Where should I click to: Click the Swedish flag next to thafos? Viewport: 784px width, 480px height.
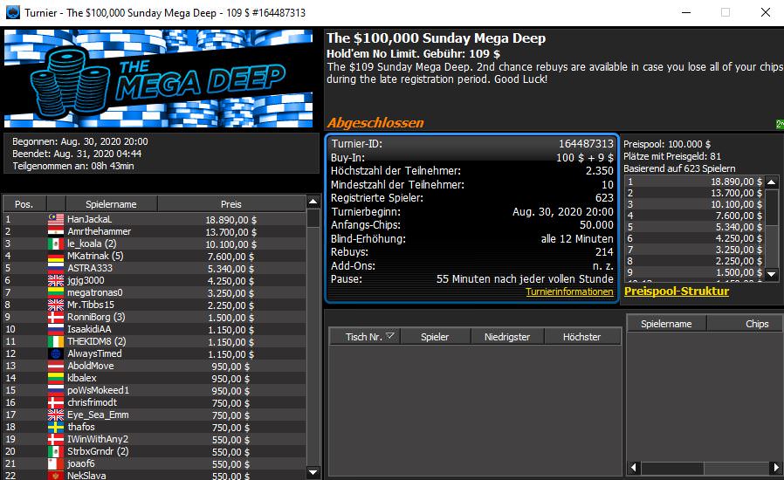tap(55, 427)
